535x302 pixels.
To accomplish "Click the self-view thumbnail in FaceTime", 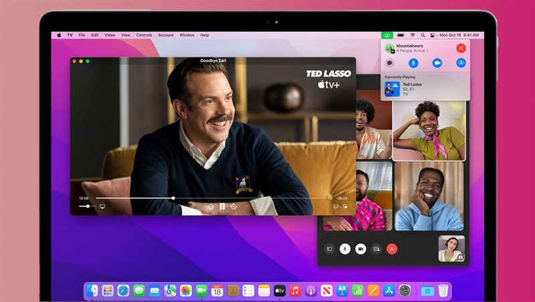I will point(451,249).
